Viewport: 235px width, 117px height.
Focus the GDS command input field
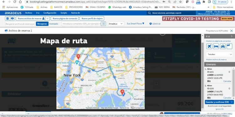pyautogui.click(x=81, y=24)
